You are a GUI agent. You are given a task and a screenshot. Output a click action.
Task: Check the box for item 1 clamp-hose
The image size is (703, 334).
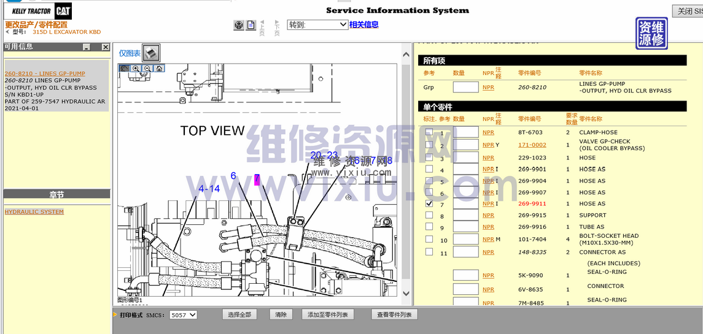(x=429, y=132)
